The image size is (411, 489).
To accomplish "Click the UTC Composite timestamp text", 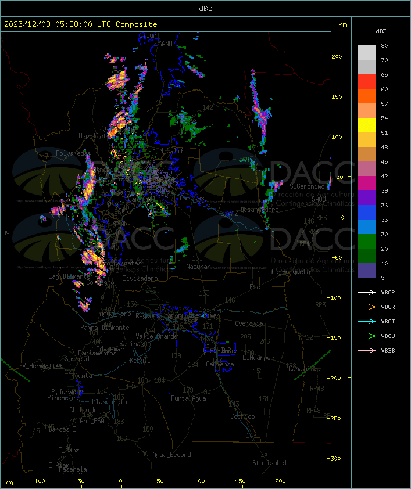I will [81, 24].
